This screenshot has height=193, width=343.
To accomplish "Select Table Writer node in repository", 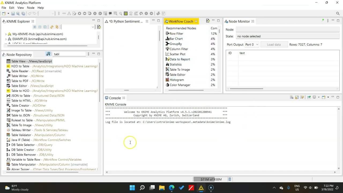I will (x=25, y=76).
